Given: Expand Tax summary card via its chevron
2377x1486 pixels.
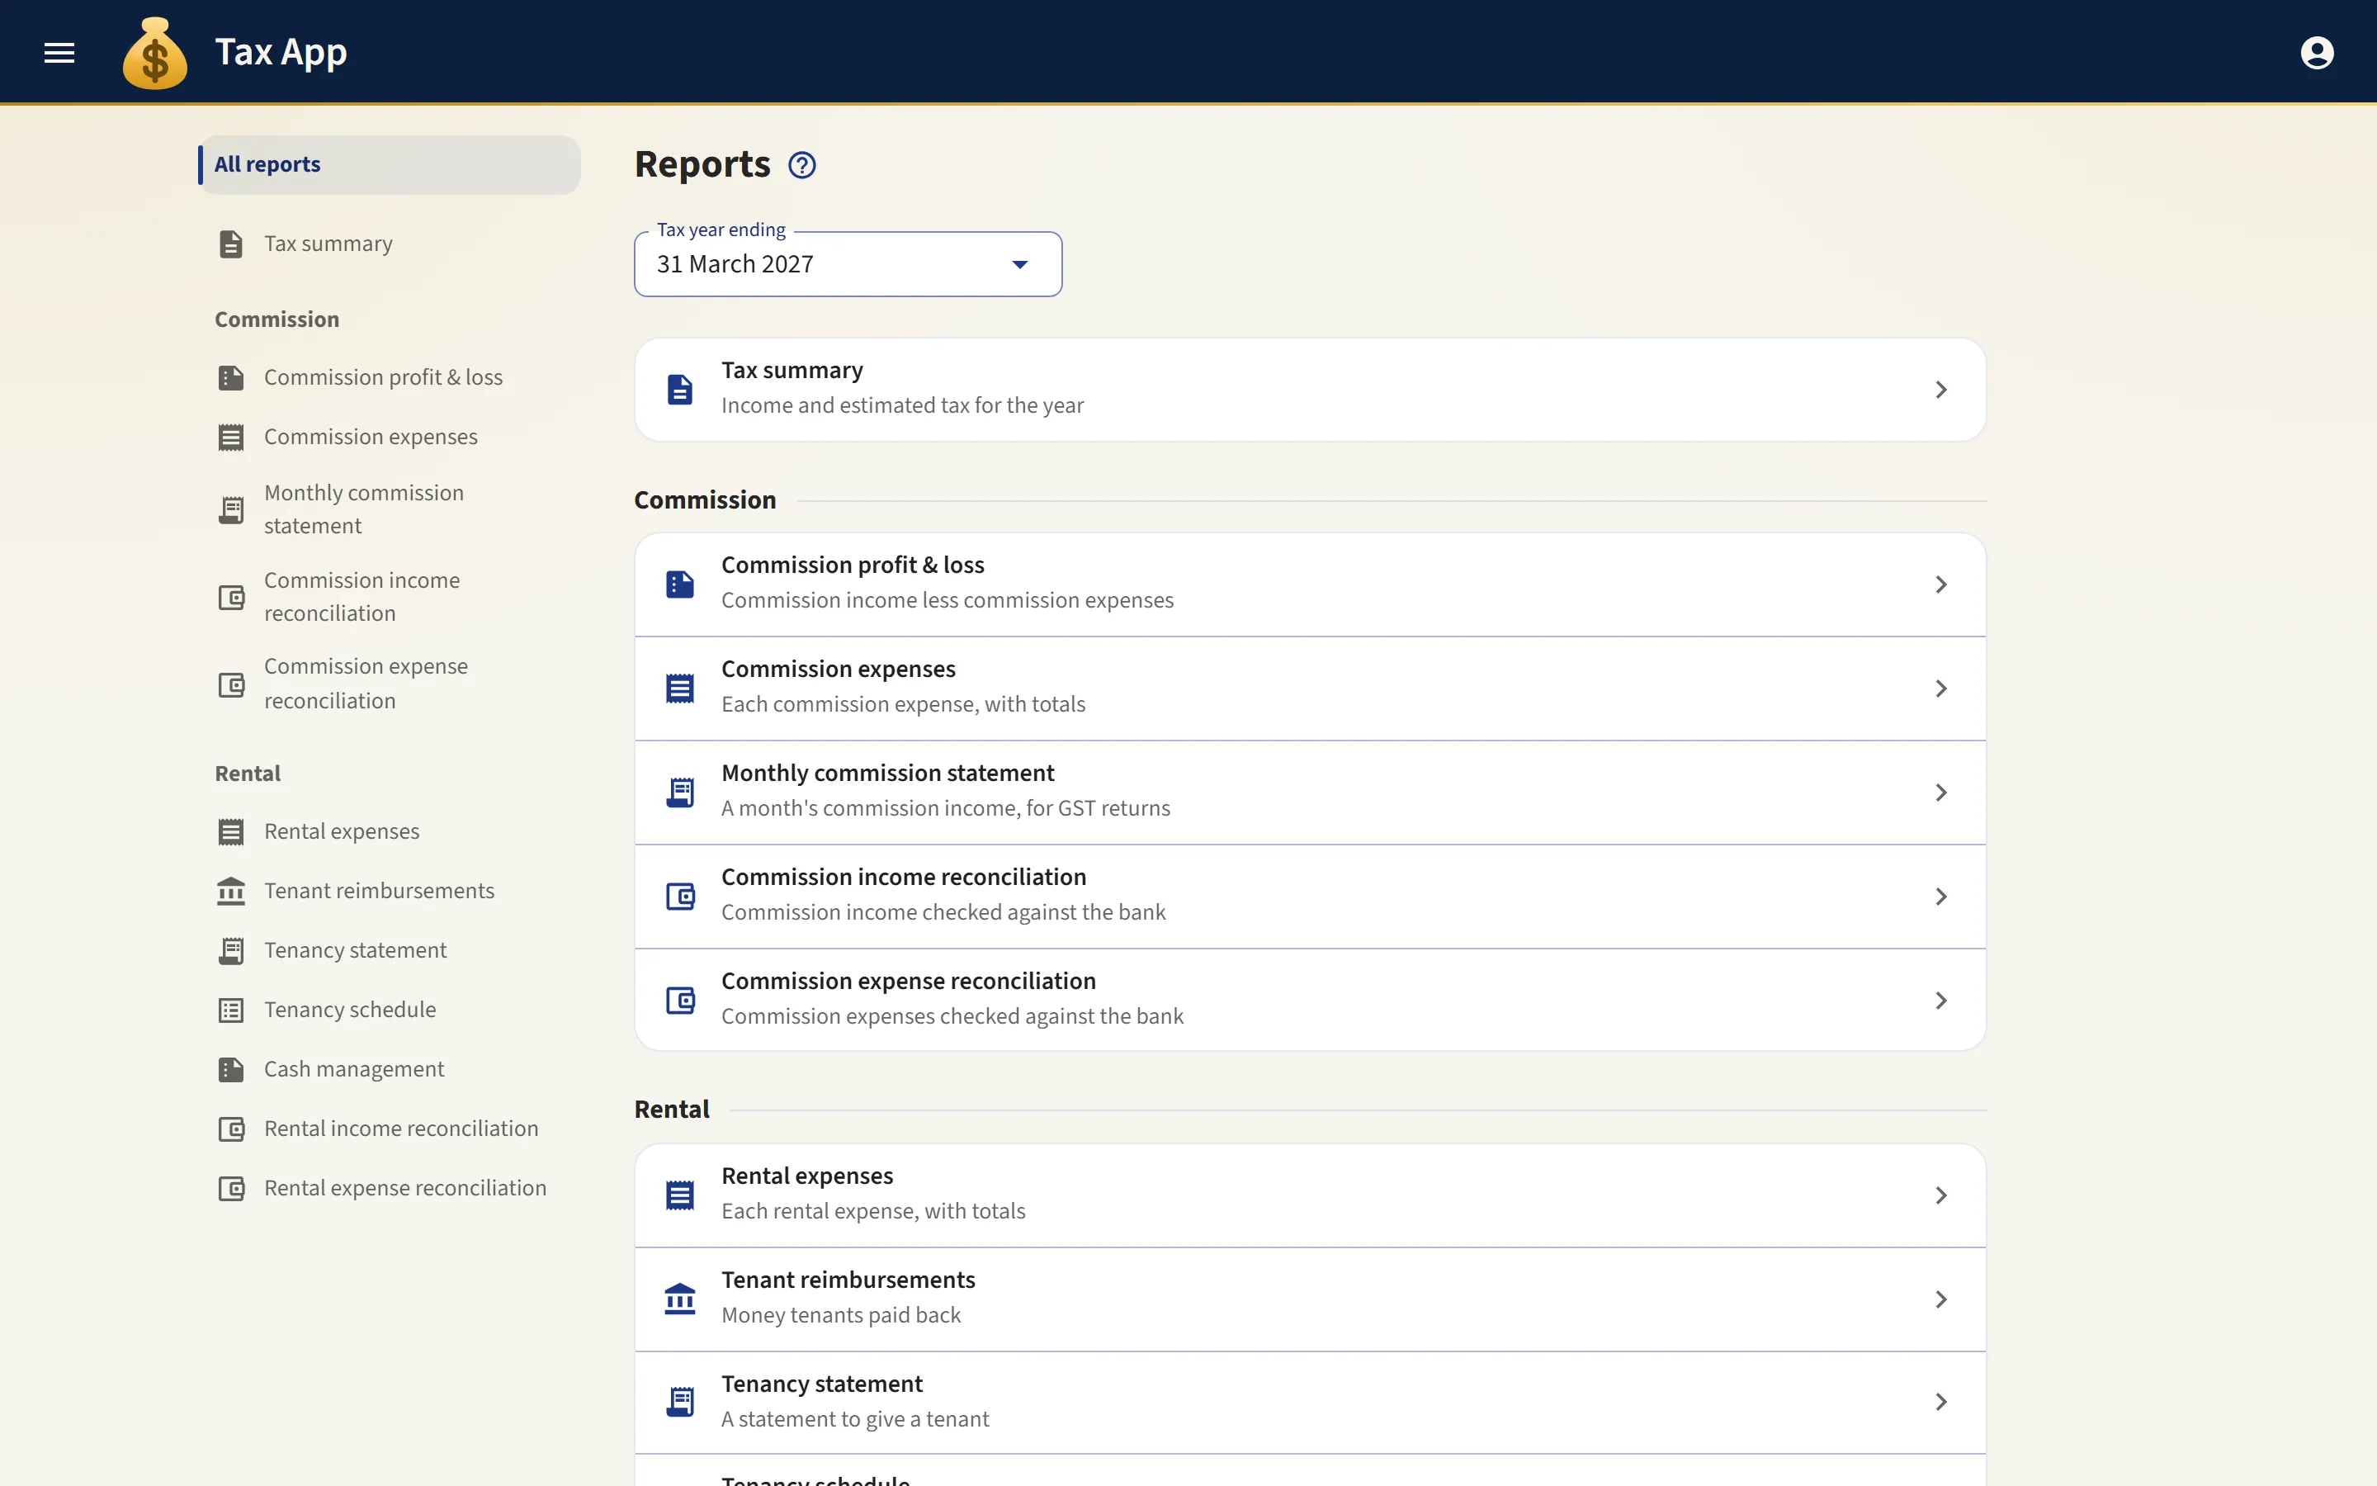Looking at the screenshot, I should tap(1941, 390).
